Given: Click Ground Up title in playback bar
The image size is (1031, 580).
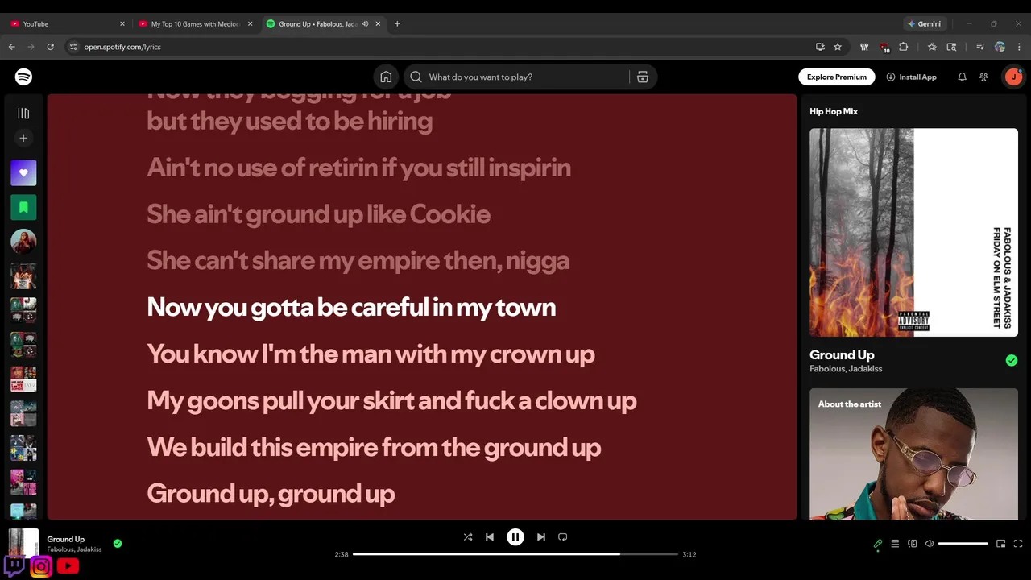Looking at the screenshot, I should pyautogui.click(x=66, y=539).
